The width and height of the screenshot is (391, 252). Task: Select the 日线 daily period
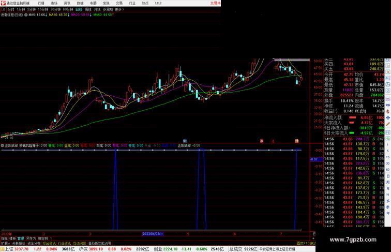(79, 9)
